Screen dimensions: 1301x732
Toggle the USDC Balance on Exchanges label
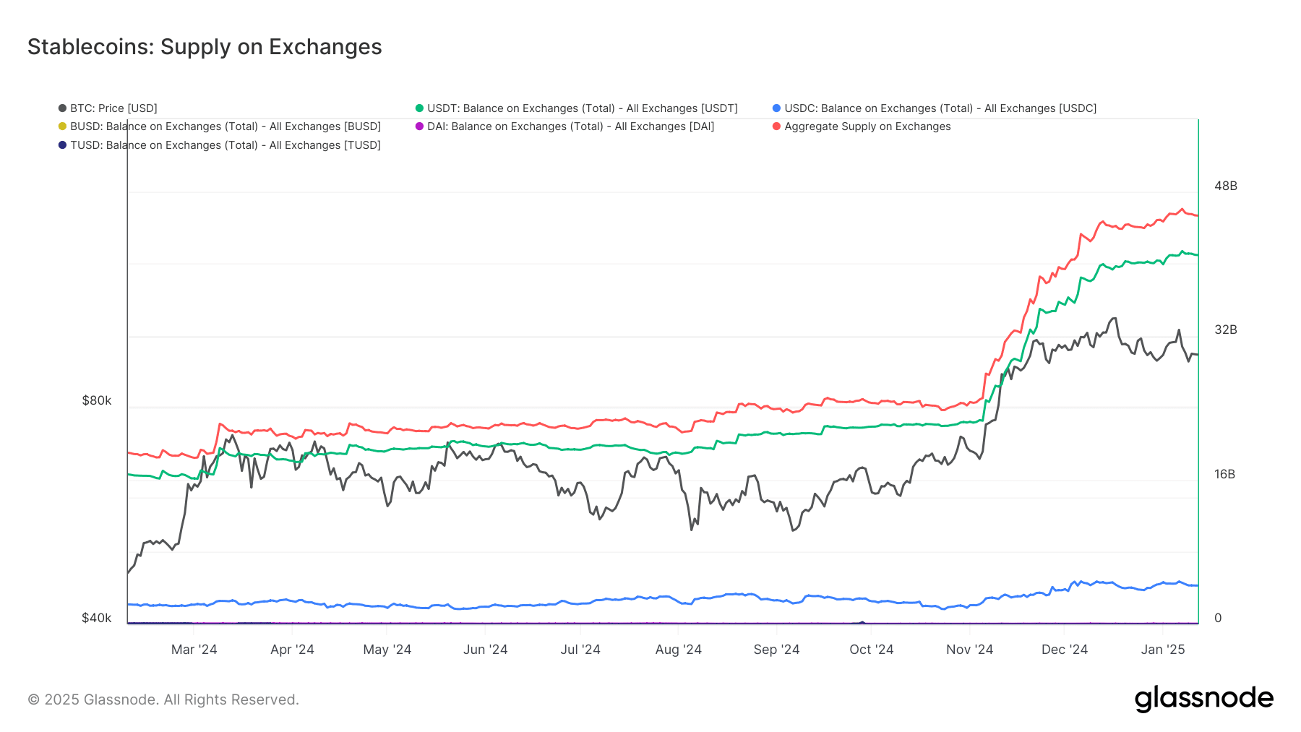940,108
